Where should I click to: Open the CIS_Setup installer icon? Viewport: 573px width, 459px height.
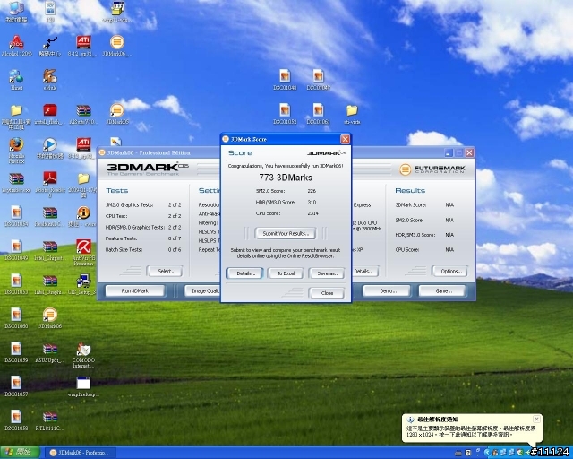coord(83,284)
